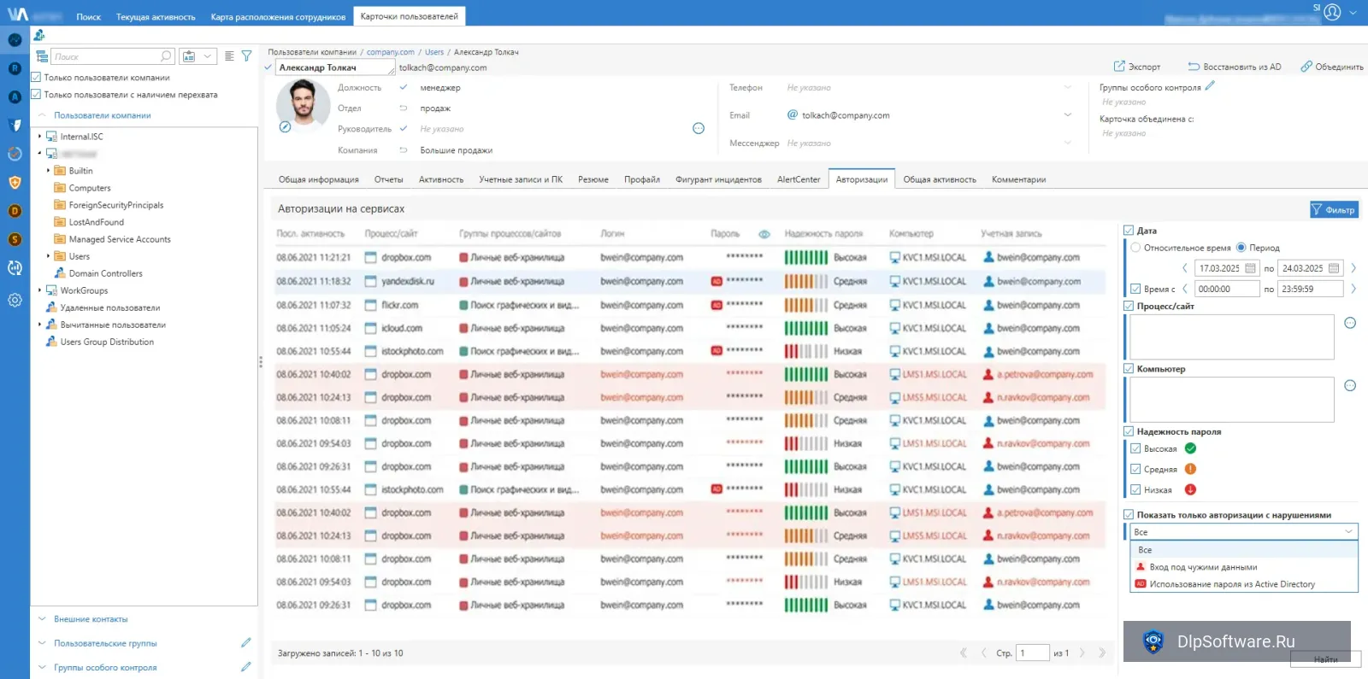Viewport: 1368px width, 679px height.
Task: Click the edit pencil next to Группы особого контроля header
Action: pyautogui.click(x=1210, y=86)
